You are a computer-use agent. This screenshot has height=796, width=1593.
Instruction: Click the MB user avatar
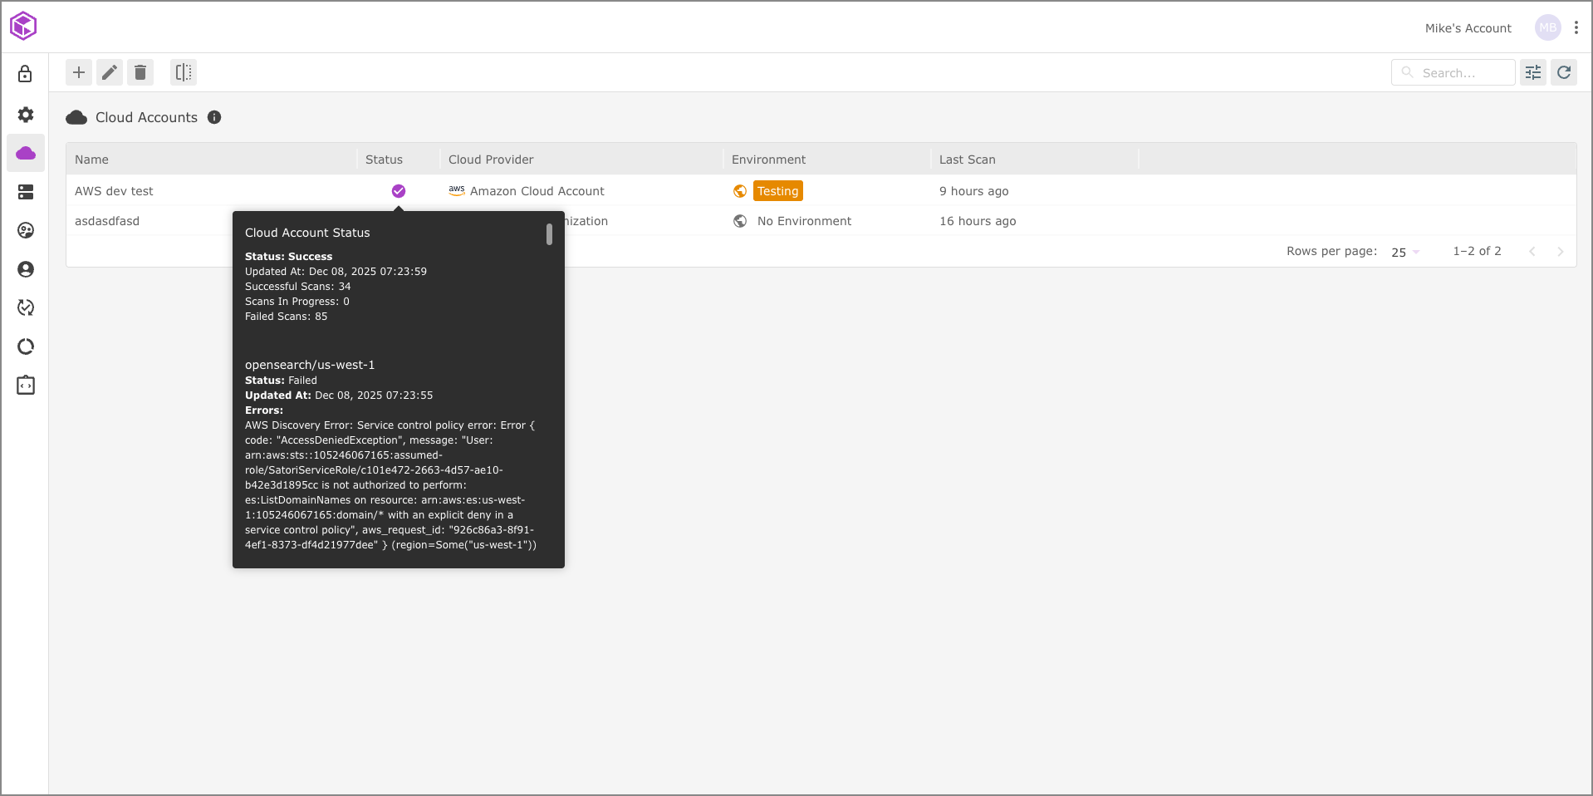1547,27
